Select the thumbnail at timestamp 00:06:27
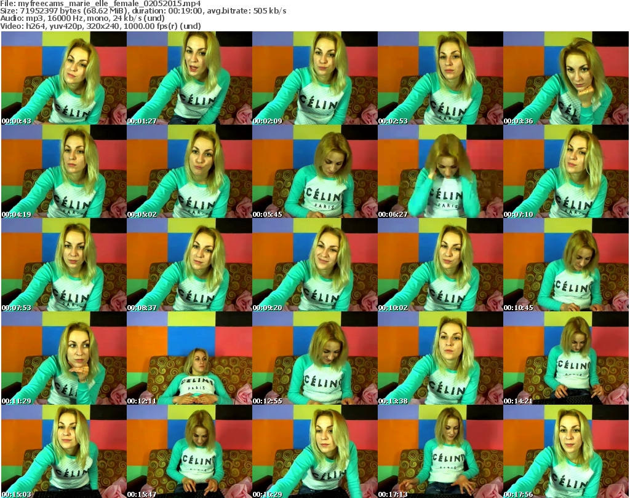Viewport: 630px width, 498px height. pos(441,171)
